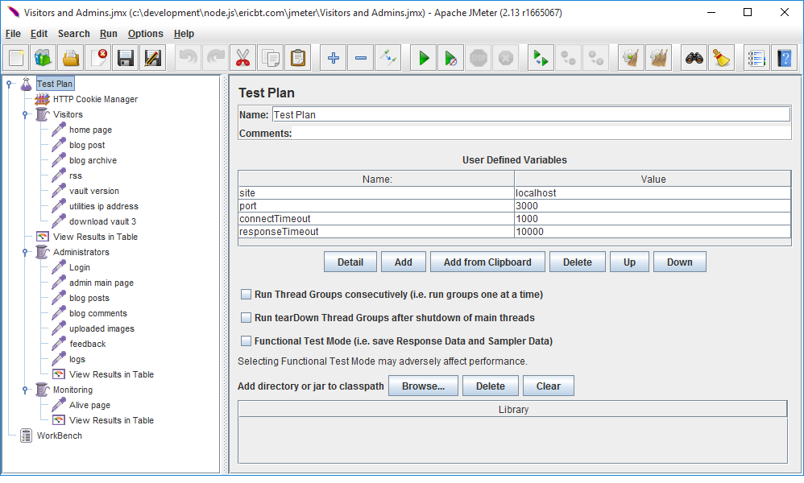
Task: Open the Templates toolbar icon
Action: point(43,58)
